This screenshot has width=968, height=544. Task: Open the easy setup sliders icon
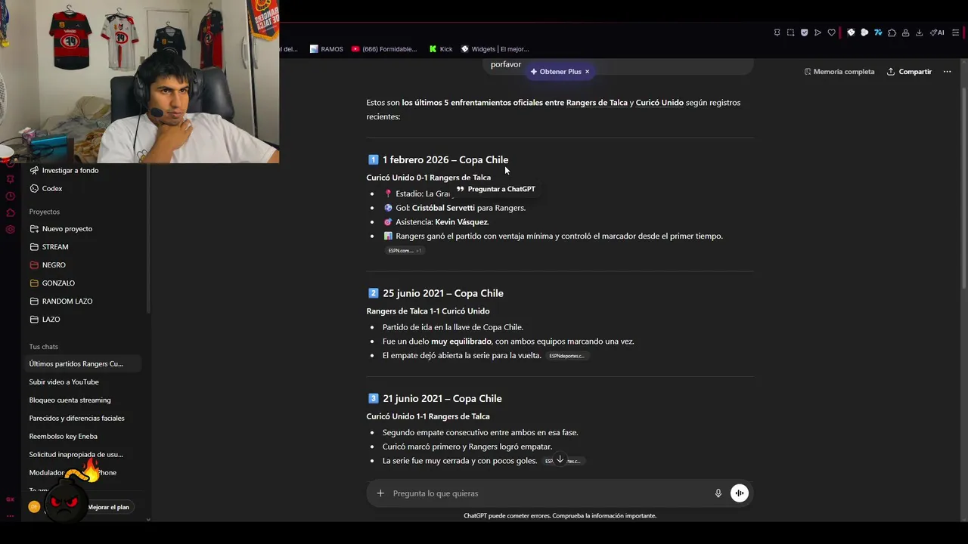click(x=956, y=32)
